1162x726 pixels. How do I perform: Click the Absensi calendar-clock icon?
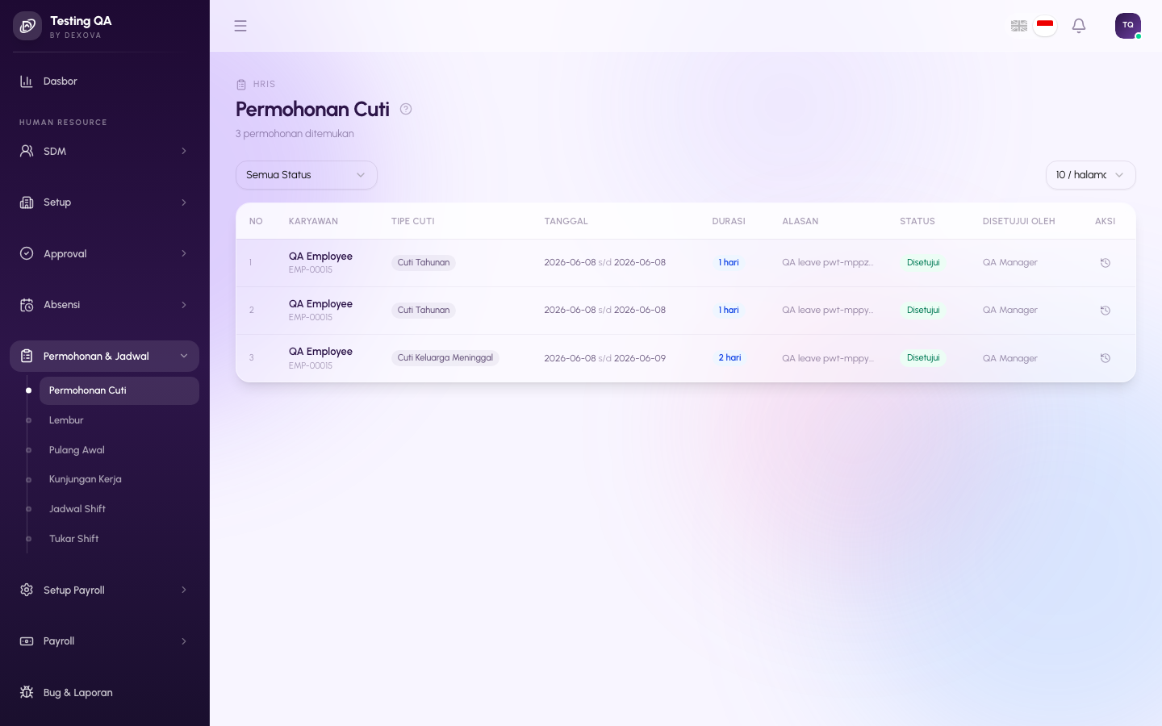point(27,305)
